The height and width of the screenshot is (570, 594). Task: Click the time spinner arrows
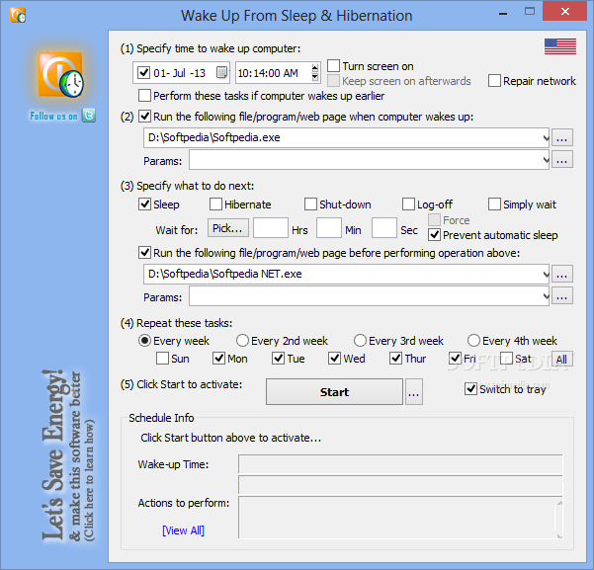(x=315, y=72)
